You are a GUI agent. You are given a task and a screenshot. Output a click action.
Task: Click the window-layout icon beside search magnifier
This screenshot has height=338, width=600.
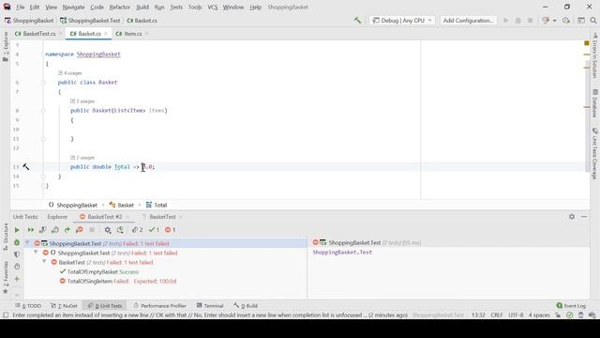(x=581, y=21)
